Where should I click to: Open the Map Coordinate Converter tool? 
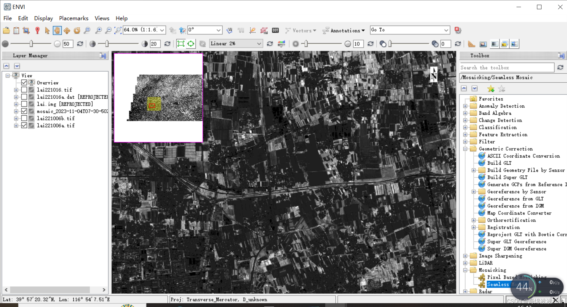tap(519, 213)
